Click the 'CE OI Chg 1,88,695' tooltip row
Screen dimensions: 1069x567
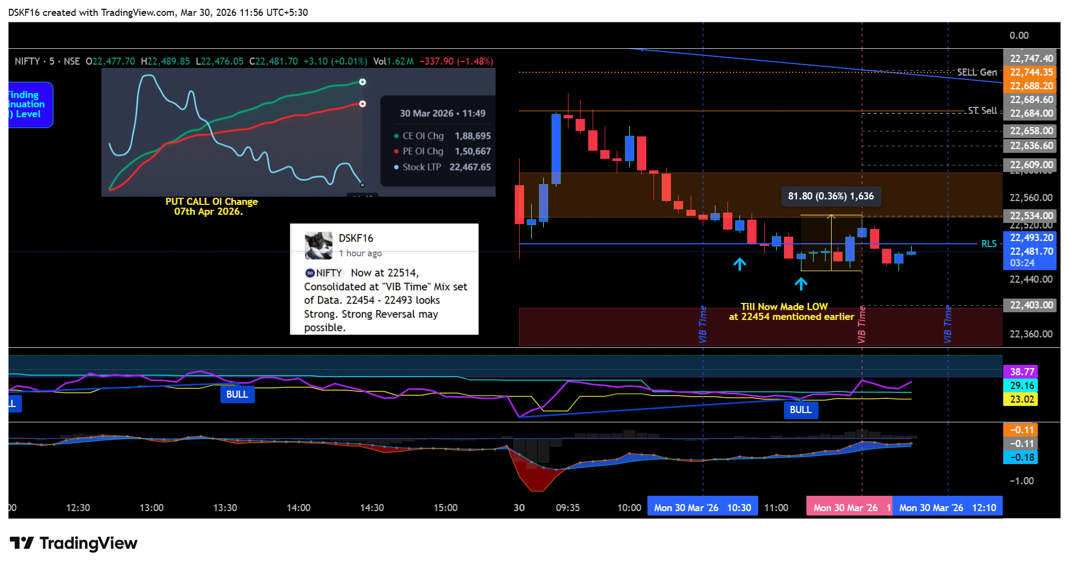(442, 136)
